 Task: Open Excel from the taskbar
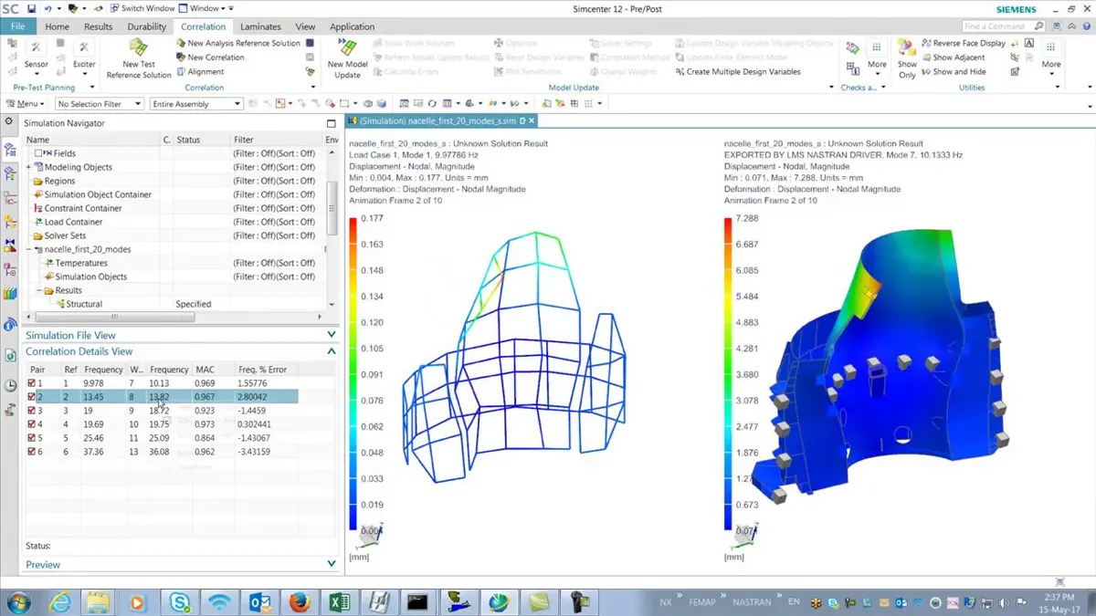click(339, 601)
